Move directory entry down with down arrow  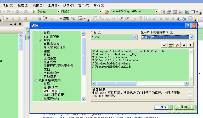point(184,45)
